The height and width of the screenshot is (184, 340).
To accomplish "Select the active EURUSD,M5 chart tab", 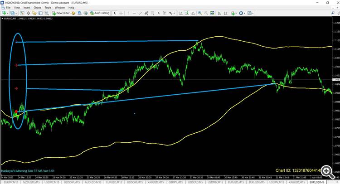I will [x=317, y=182].
